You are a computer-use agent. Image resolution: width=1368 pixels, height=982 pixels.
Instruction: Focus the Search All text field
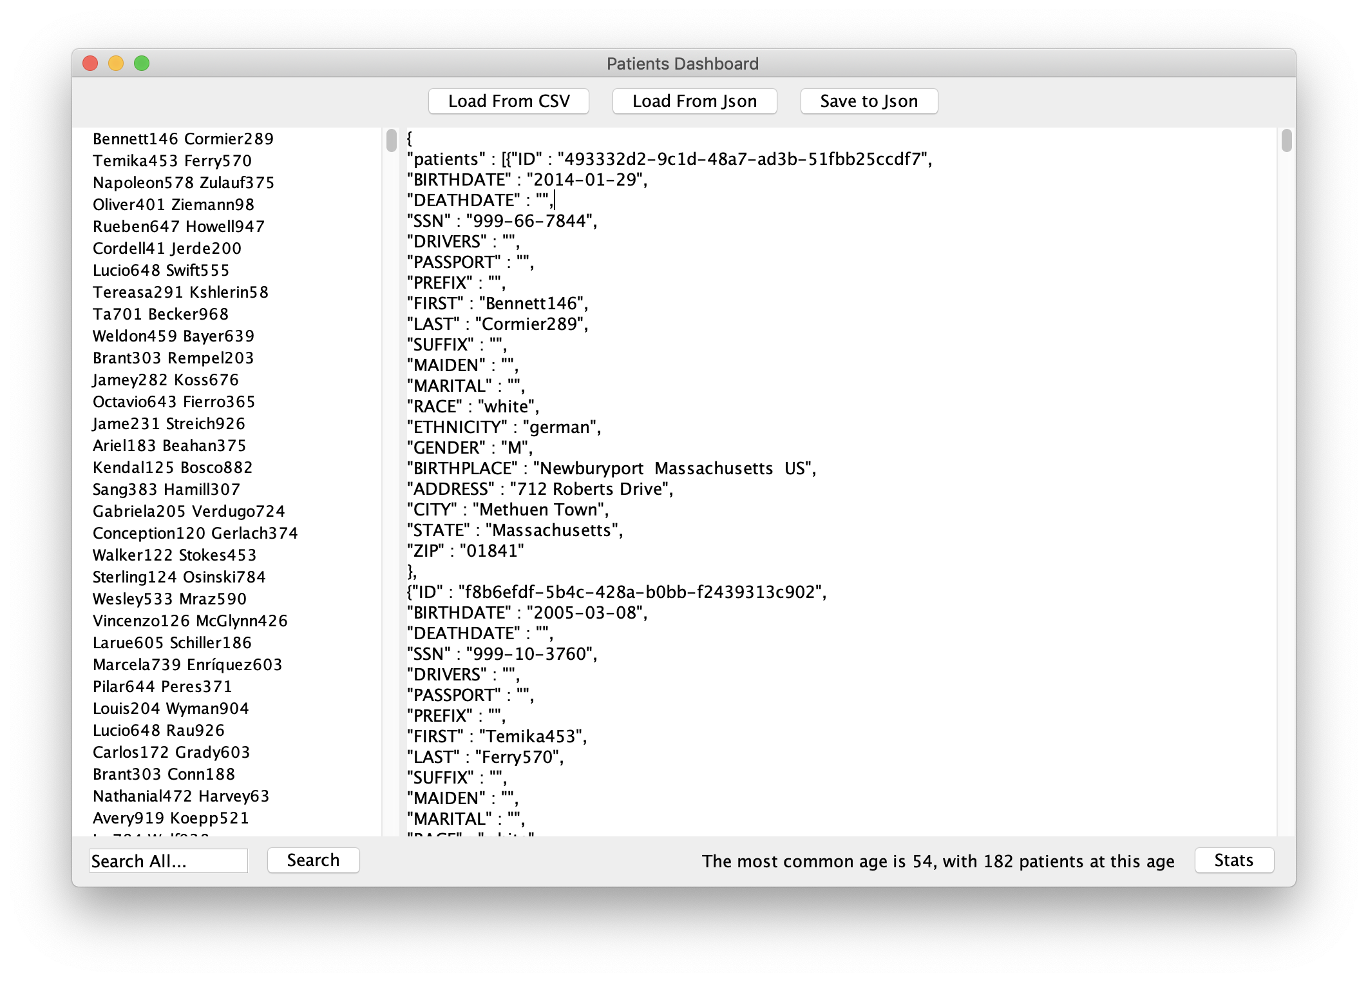click(x=168, y=861)
